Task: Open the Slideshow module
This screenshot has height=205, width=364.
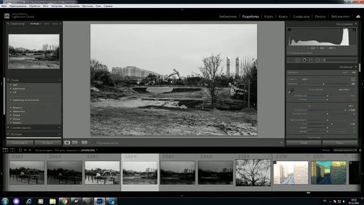Action: 301,17
